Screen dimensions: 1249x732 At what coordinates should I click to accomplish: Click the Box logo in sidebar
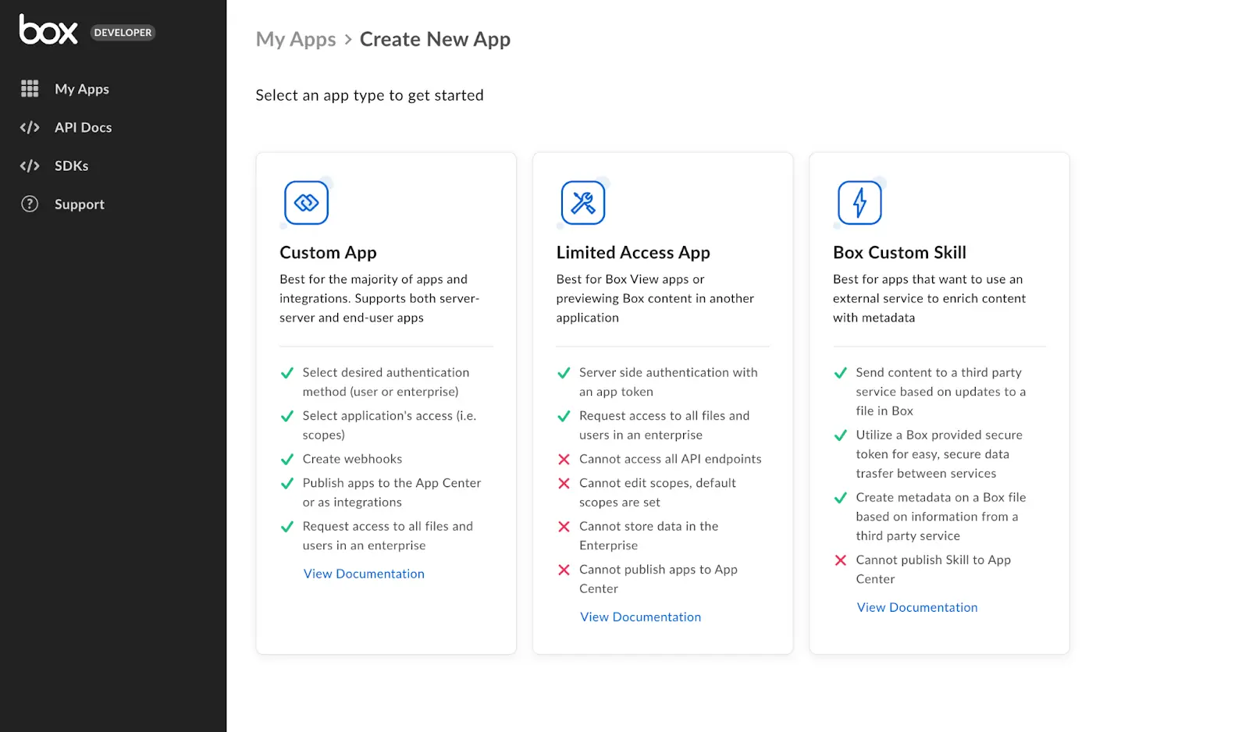pyautogui.click(x=48, y=30)
